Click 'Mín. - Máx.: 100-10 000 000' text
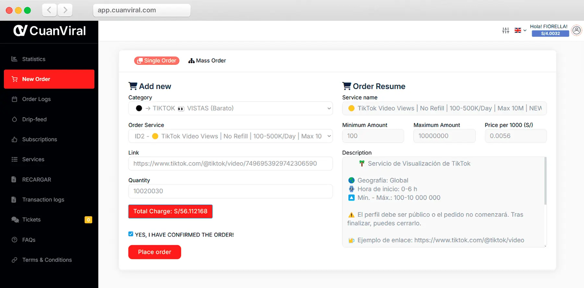This screenshot has width=584, height=288. point(399,198)
